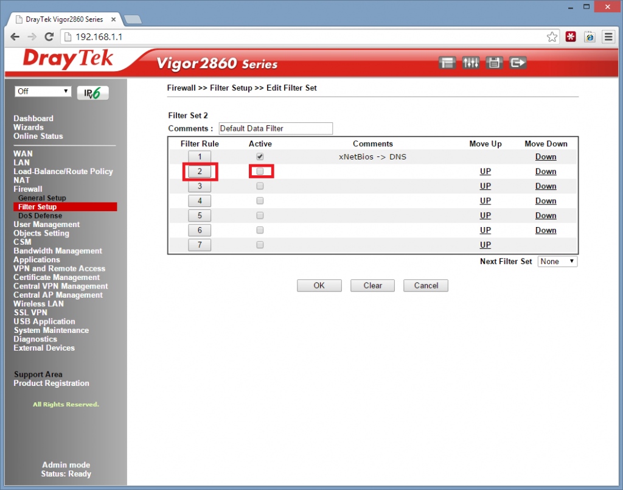The height and width of the screenshot is (490, 623).
Task: Click the Product Registration link
Action: [52, 383]
